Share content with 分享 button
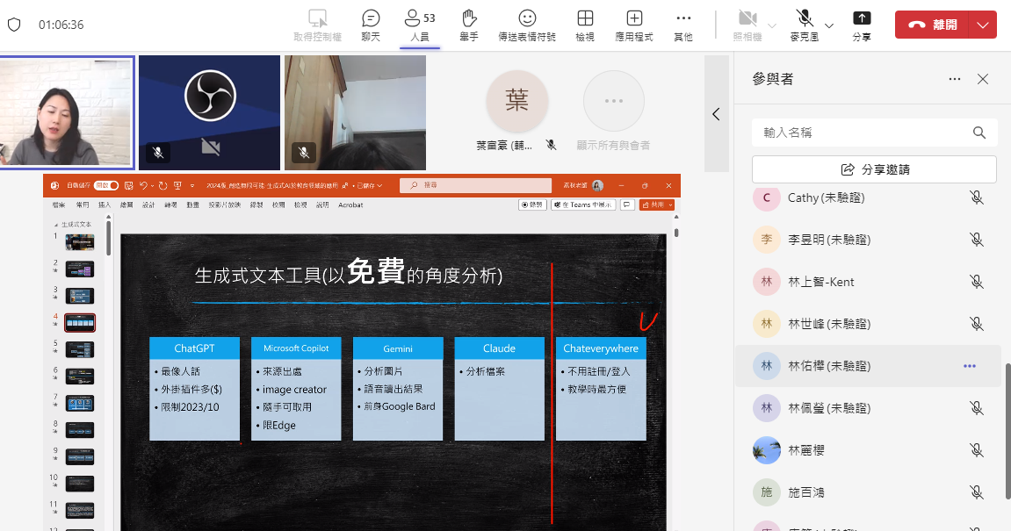This screenshot has width=1011, height=531. [x=862, y=25]
